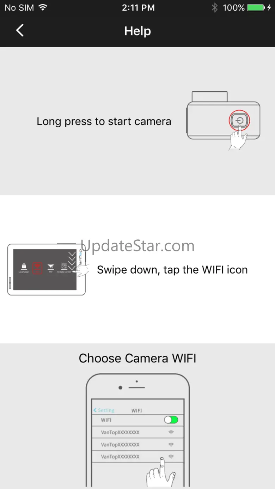
Task: Tap the Lock Screen padlock icon
Action: click(24, 267)
